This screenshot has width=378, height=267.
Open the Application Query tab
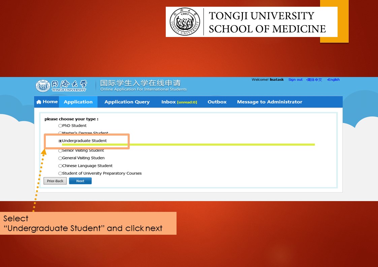tap(127, 102)
